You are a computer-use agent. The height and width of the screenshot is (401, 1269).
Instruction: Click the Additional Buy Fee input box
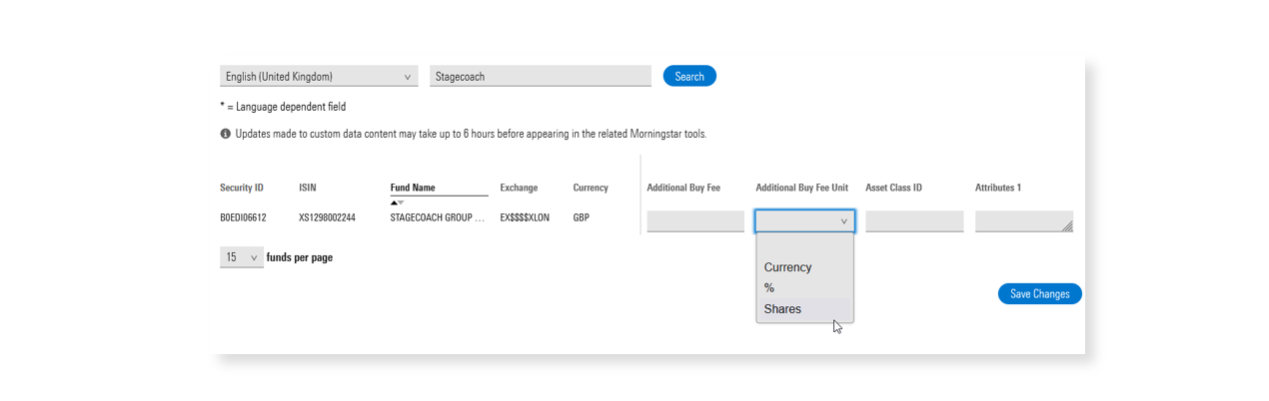(x=694, y=221)
